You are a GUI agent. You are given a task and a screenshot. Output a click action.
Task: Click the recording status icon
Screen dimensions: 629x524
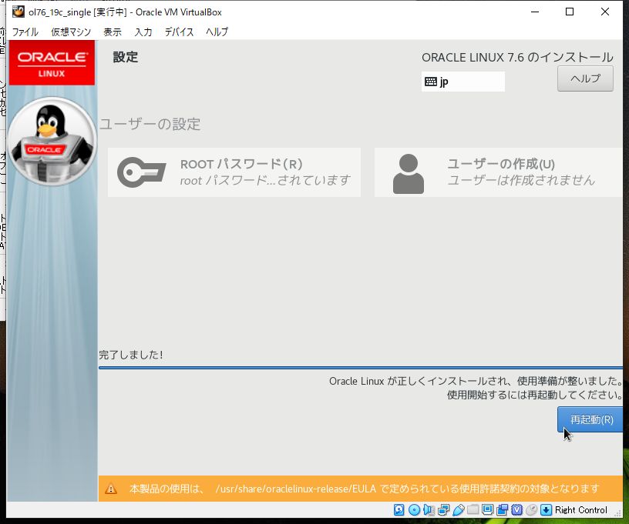coord(502,509)
